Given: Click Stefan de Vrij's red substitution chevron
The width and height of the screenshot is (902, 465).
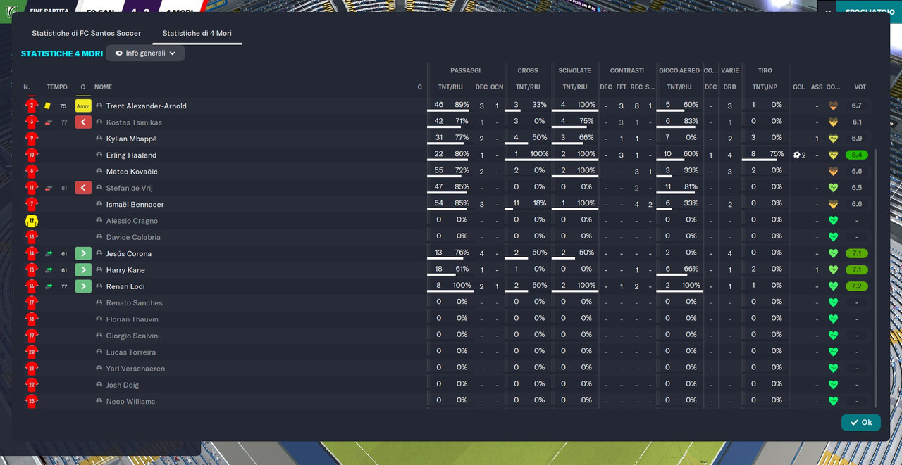Looking at the screenshot, I should tap(83, 188).
